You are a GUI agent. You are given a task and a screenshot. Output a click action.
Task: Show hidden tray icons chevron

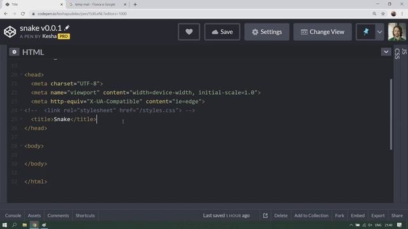(351, 225)
